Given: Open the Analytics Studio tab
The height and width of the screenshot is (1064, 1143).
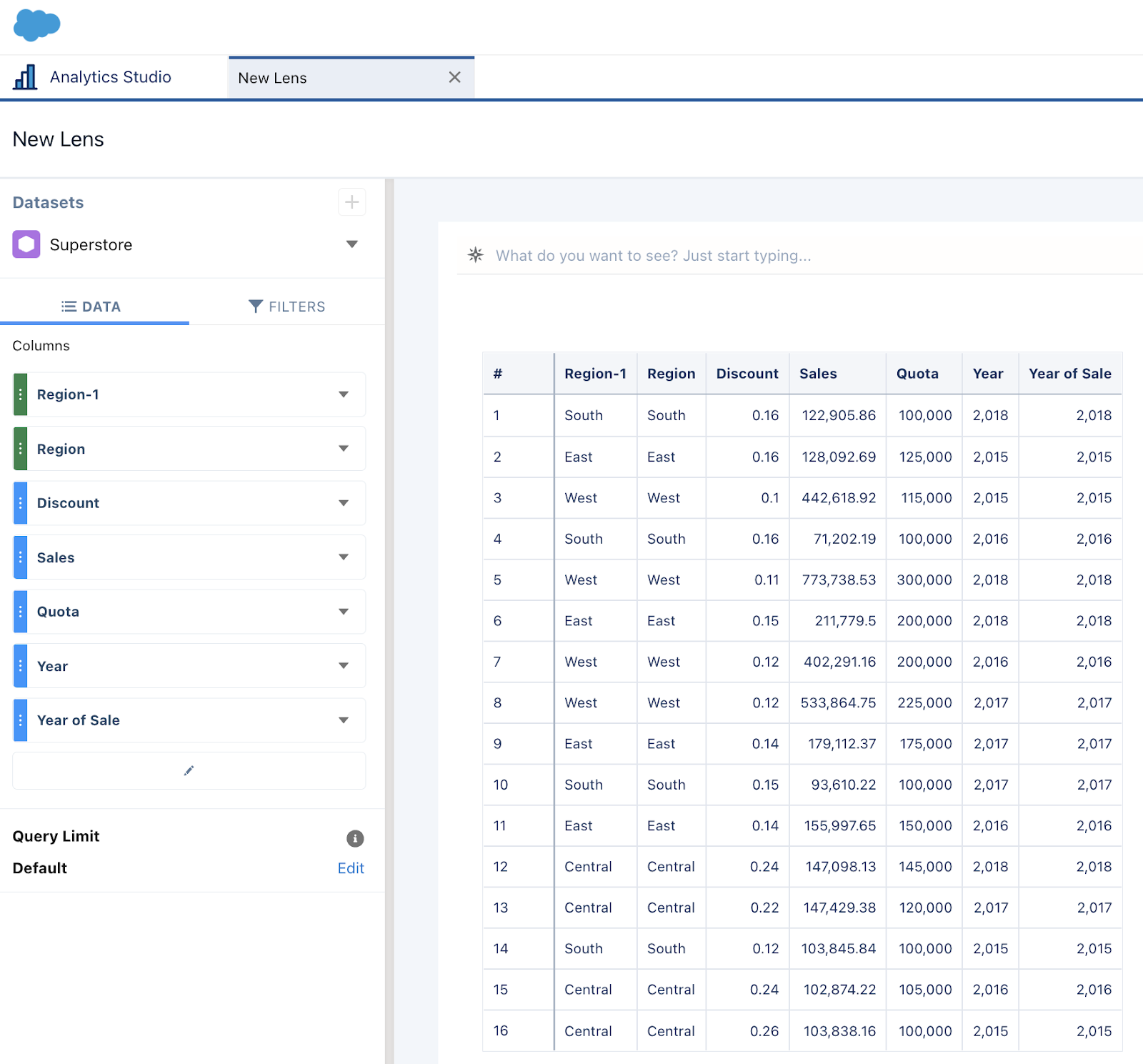Looking at the screenshot, I should click(110, 77).
